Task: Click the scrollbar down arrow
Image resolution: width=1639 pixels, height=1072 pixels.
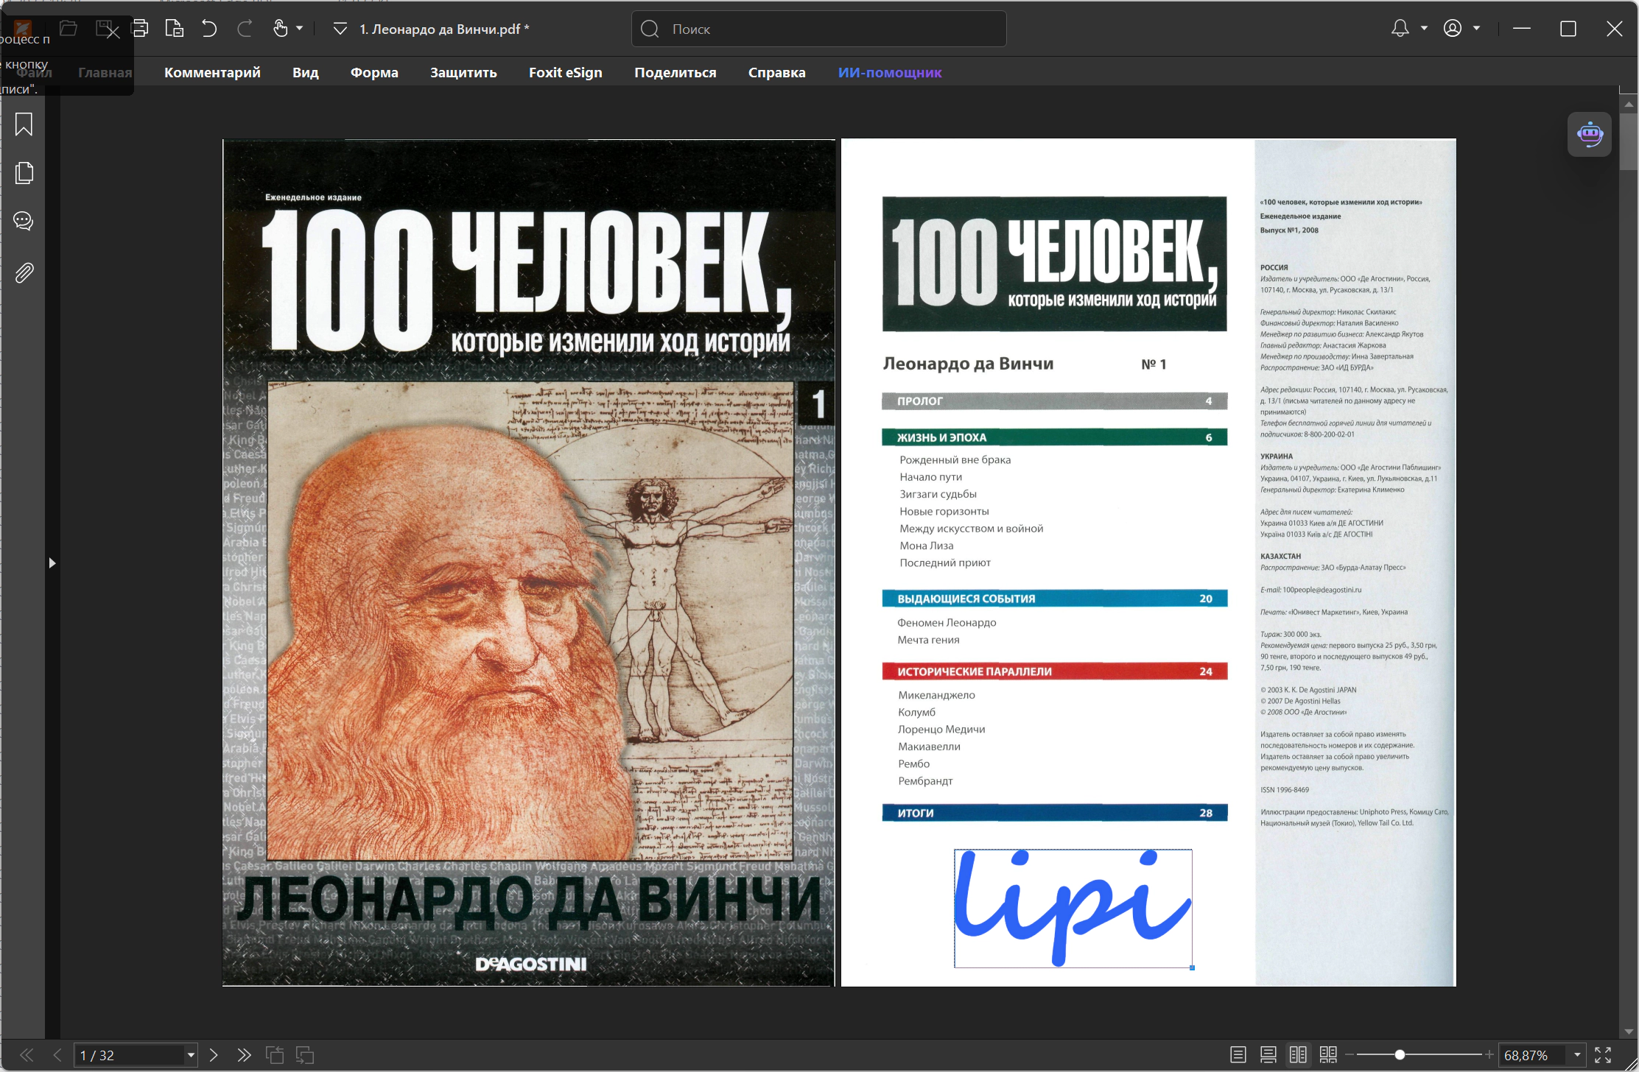Action: click(x=1628, y=1032)
